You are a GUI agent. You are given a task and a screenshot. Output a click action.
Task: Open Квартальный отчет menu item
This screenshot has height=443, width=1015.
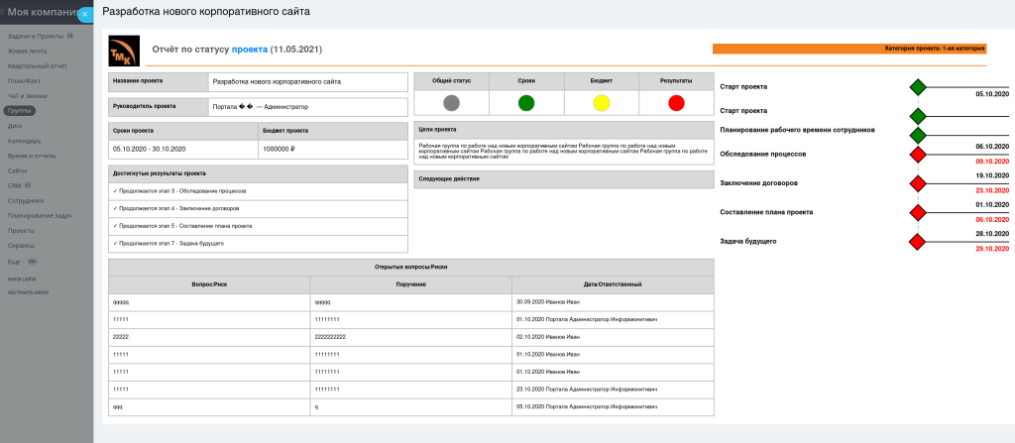(x=38, y=66)
